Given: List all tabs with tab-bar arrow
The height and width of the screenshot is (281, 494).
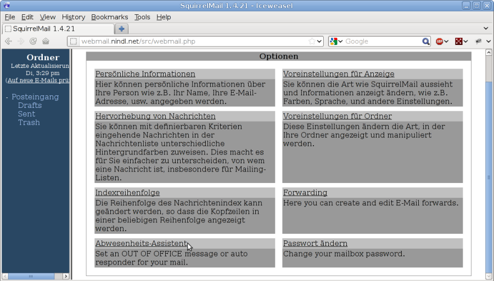Looking at the screenshot, I should tap(486, 28).
